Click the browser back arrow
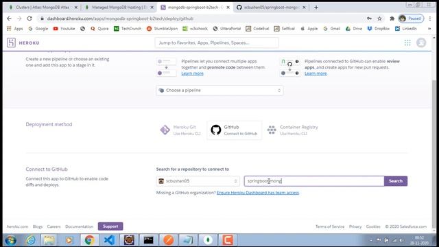The image size is (439, 247). click(9, 19)
